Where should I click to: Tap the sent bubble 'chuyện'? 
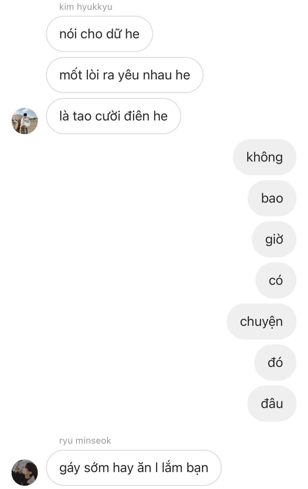tap(261, 322)
